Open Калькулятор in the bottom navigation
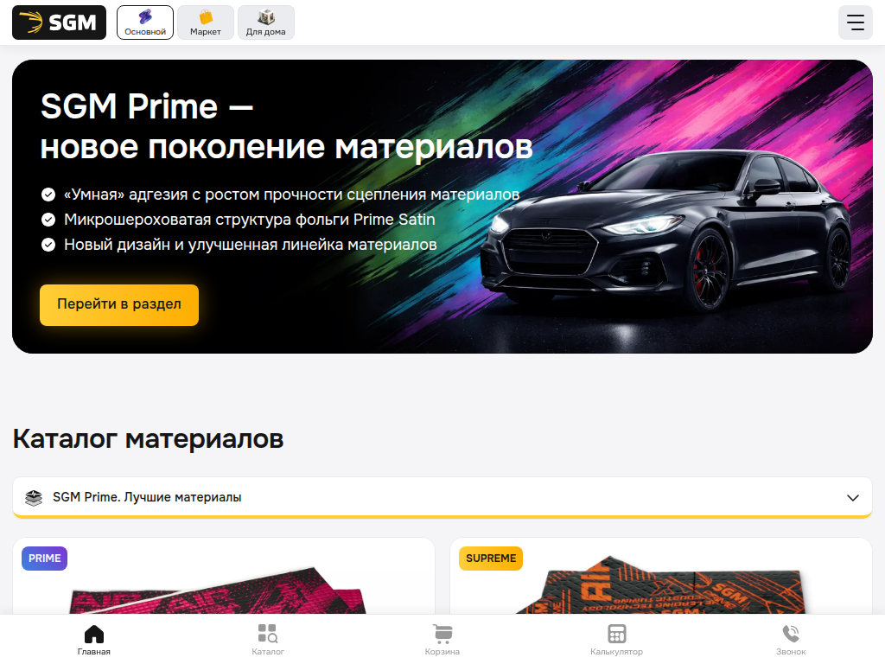 tap(616, 640)
